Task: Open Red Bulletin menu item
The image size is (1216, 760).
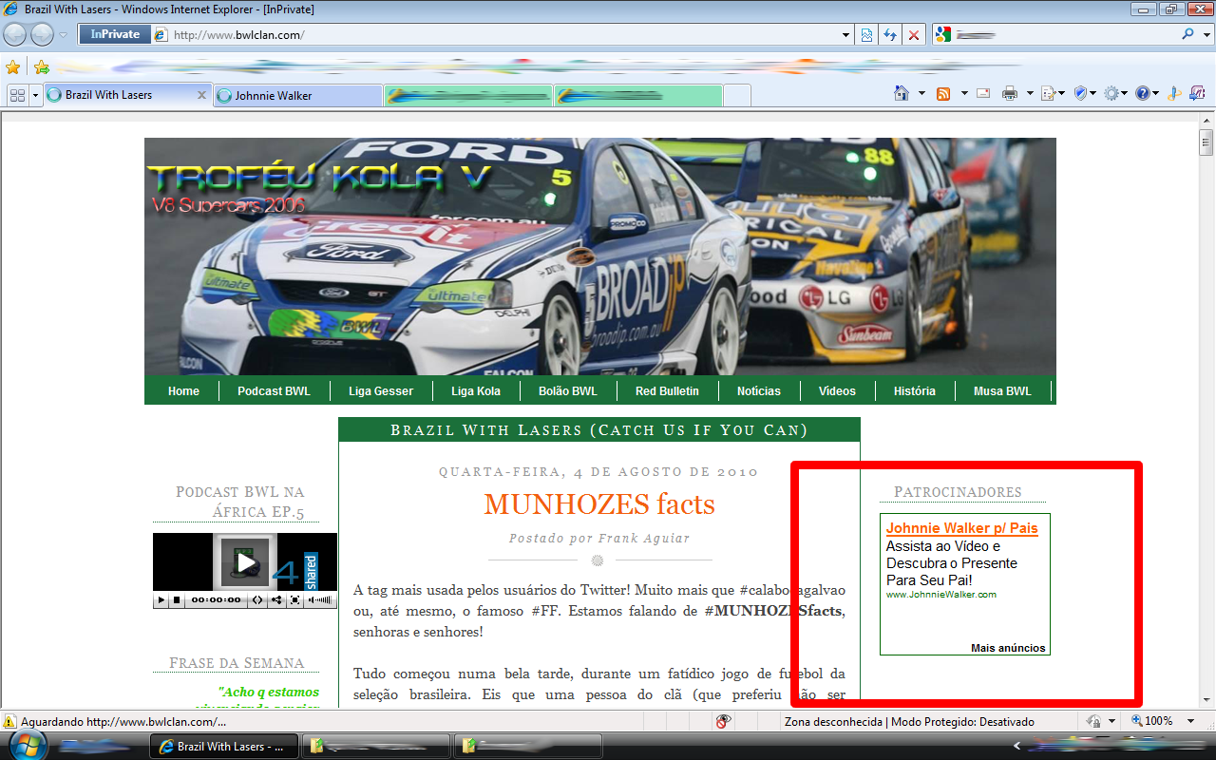Action: pyautogui.click(x=667, y=391)
